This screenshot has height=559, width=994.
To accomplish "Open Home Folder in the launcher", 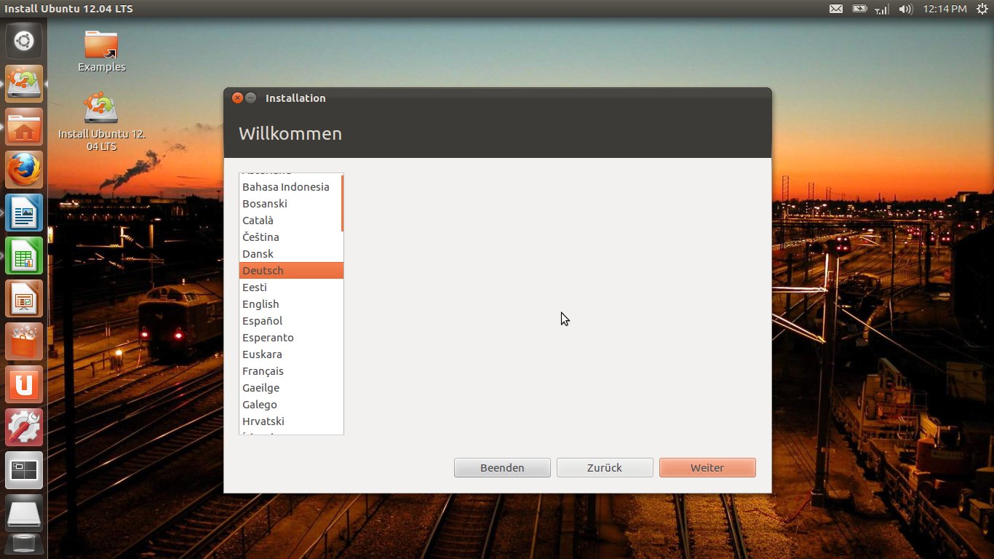I will point(24,127).
